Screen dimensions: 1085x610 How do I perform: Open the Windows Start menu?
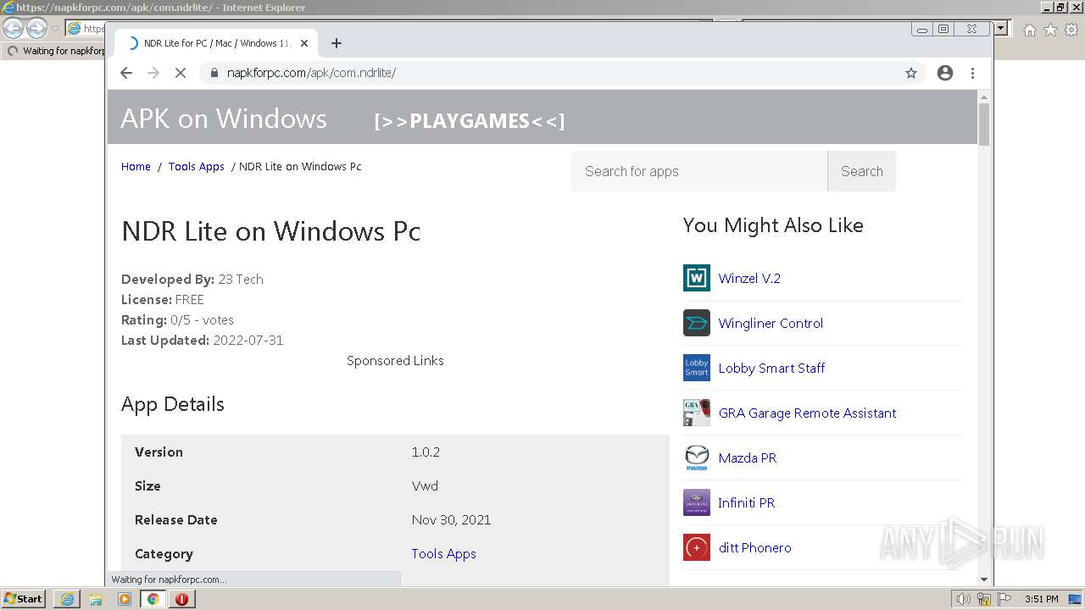click(24, 598)
